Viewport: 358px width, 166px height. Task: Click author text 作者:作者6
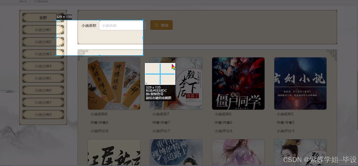223,123
